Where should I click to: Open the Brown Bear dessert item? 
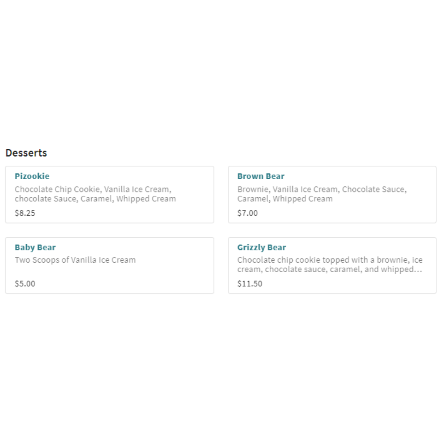point(261,176)
